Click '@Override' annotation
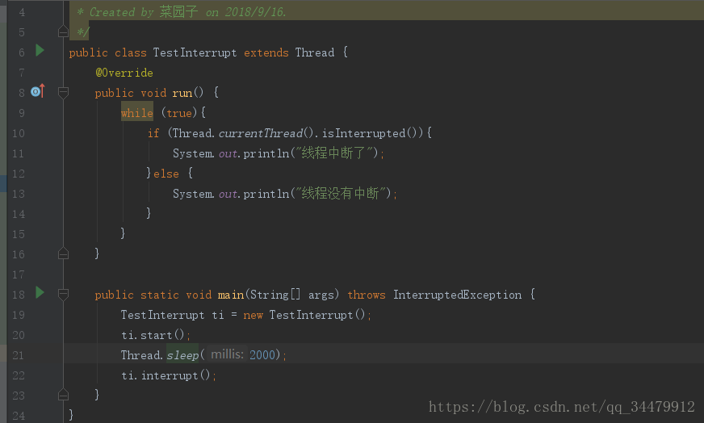 (124, 73)
